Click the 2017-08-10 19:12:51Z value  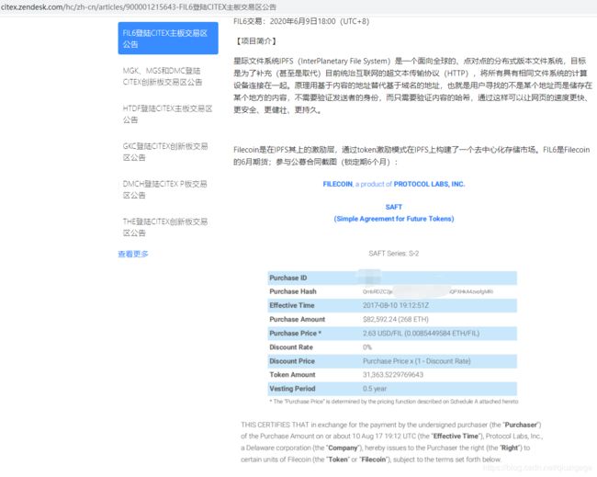point(396,305)
